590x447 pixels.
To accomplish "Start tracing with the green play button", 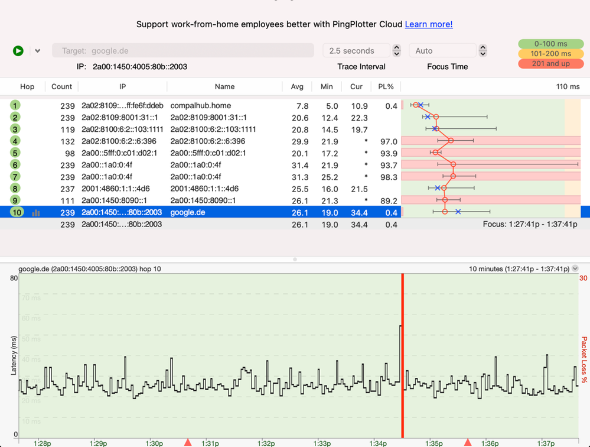I will coord(18,51).
